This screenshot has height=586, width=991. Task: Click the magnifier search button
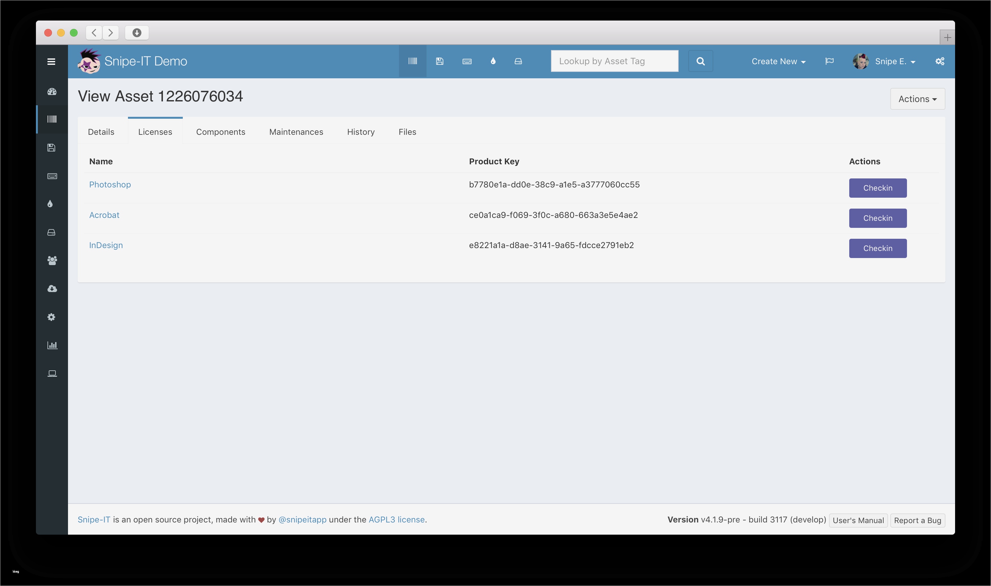[700, 61]
